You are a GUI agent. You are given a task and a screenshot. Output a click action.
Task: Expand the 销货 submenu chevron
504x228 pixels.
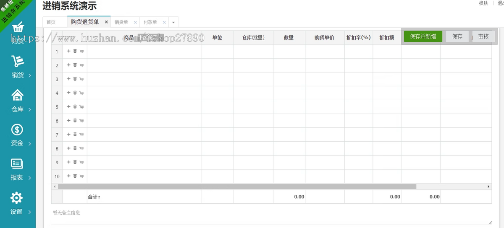[x=30, y=76]
